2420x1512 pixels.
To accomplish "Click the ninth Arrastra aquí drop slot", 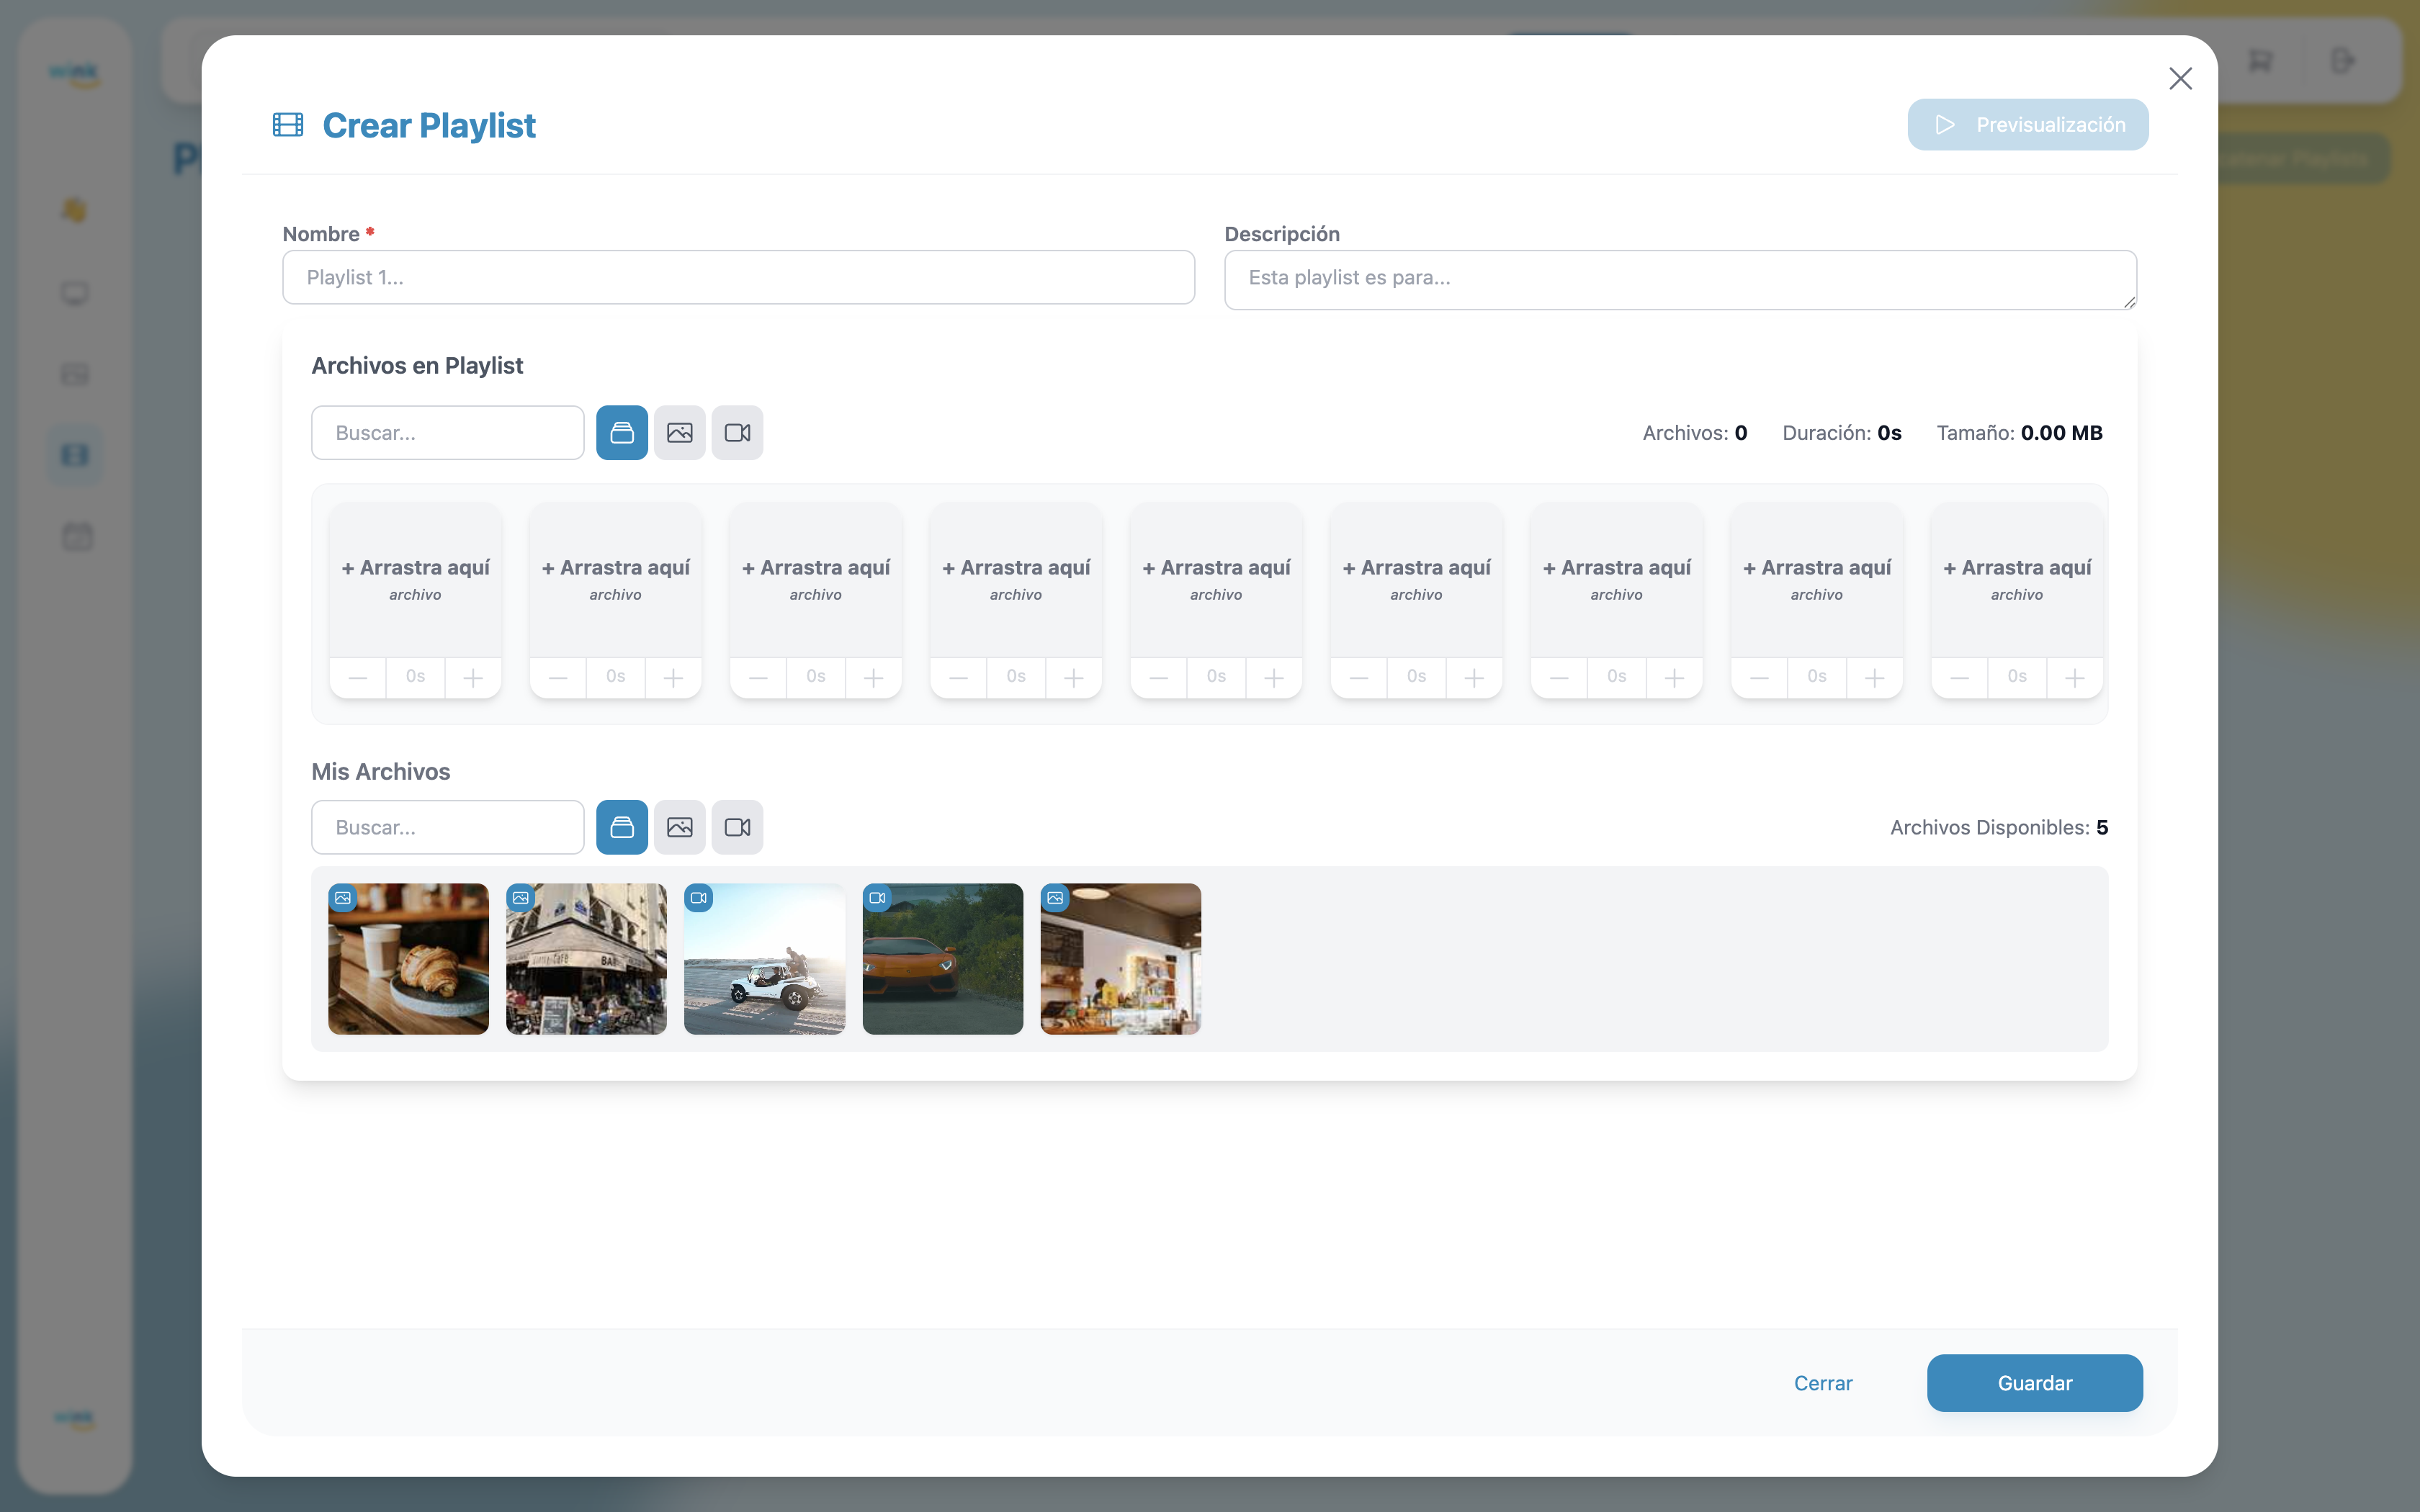I will (2016, 580).
